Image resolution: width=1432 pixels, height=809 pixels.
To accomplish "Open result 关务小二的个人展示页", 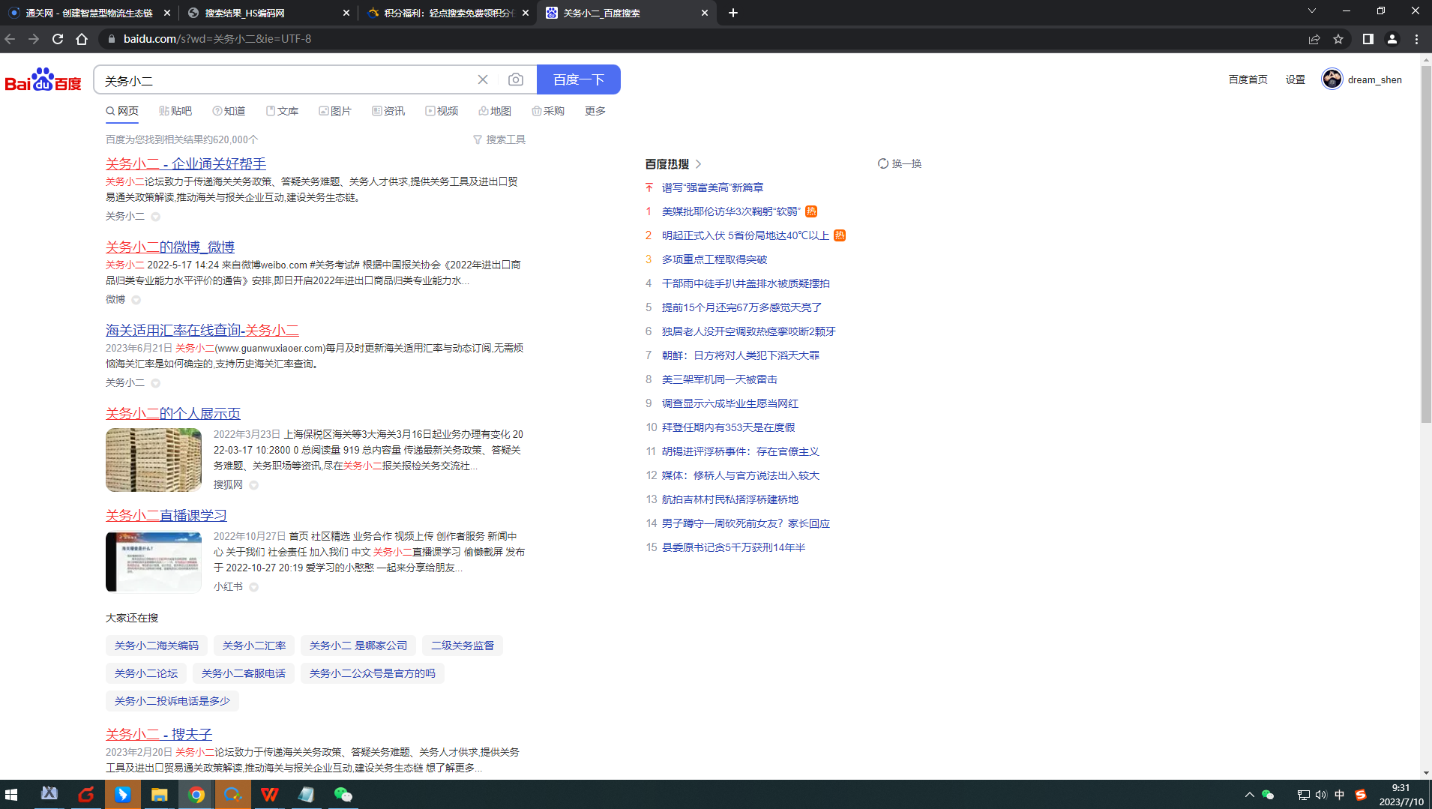I will pyautogui.click(x=173, y=413).
